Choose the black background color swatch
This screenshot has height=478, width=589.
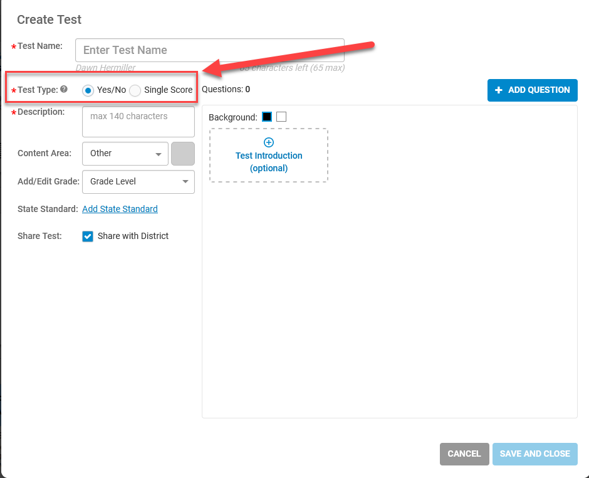[x=267, y=117]
